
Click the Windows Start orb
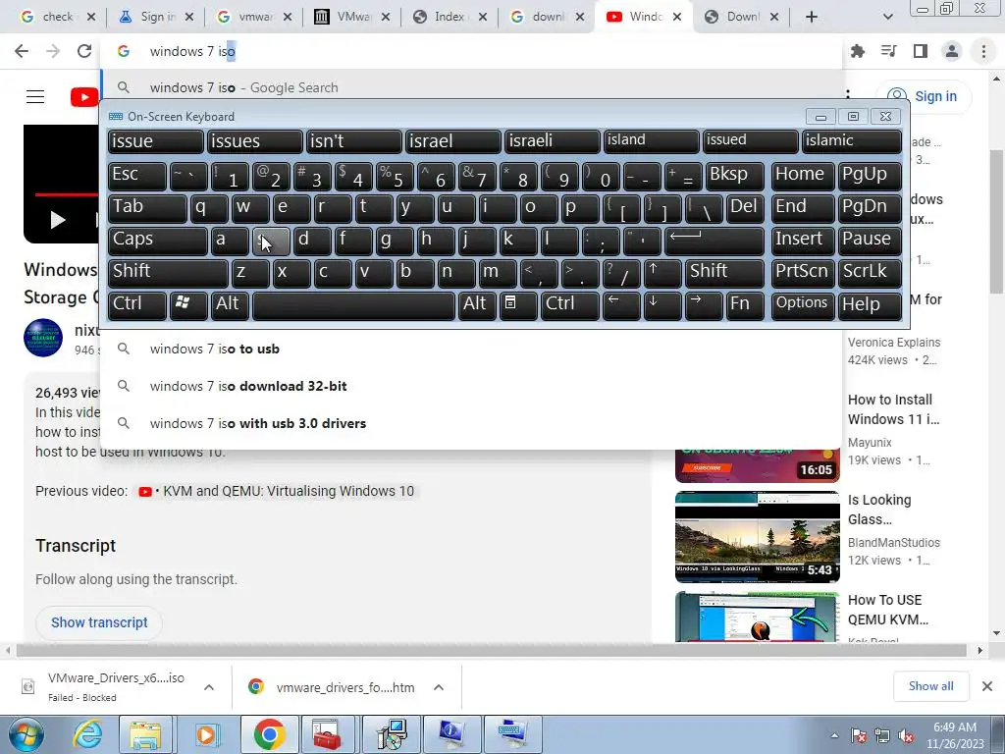26,734
